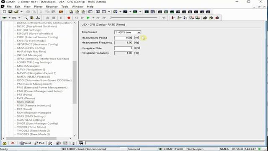
Task: Select SBAS (SBAS Settings) in tree
Action: [x=31, y=116]
